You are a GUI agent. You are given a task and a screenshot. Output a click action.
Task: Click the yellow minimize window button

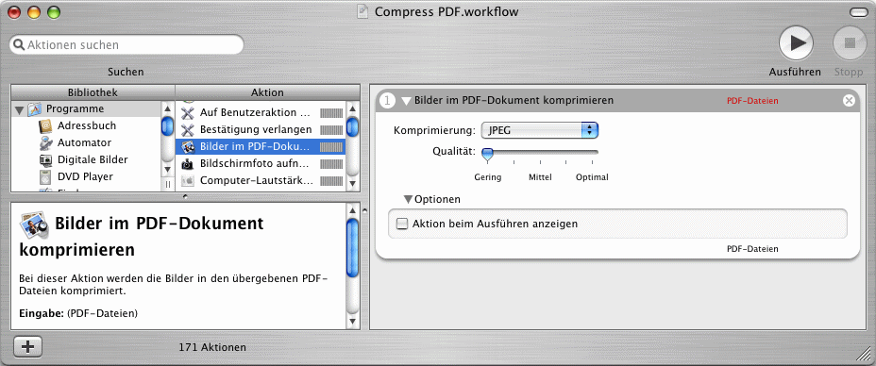pos(34,11)
